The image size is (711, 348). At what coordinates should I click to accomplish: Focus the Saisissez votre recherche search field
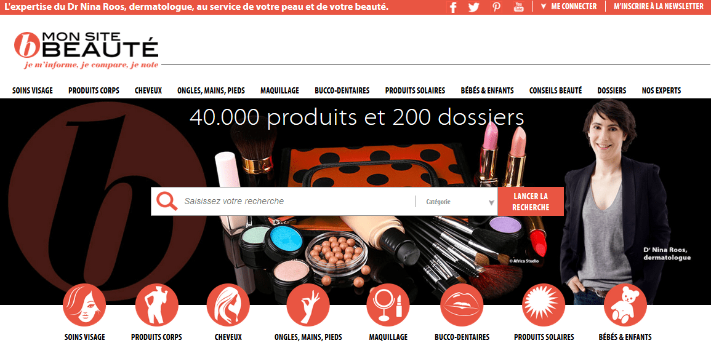[297, 201]
